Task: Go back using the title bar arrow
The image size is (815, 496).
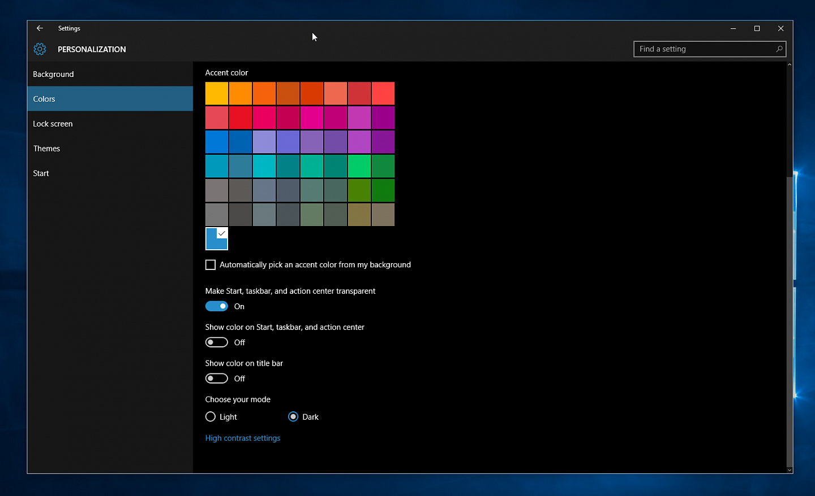Action: (40, 28)
